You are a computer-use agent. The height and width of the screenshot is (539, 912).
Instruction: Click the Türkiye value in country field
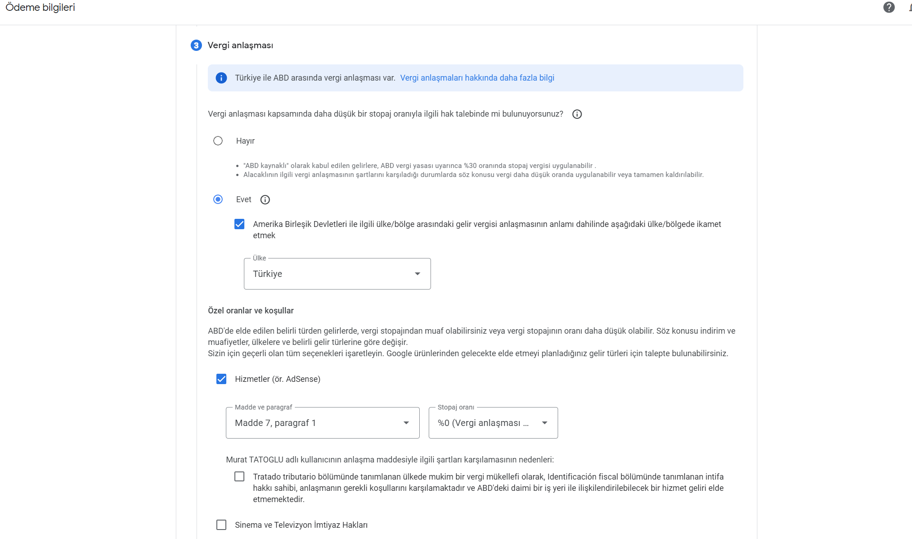[x=267, y=274]
